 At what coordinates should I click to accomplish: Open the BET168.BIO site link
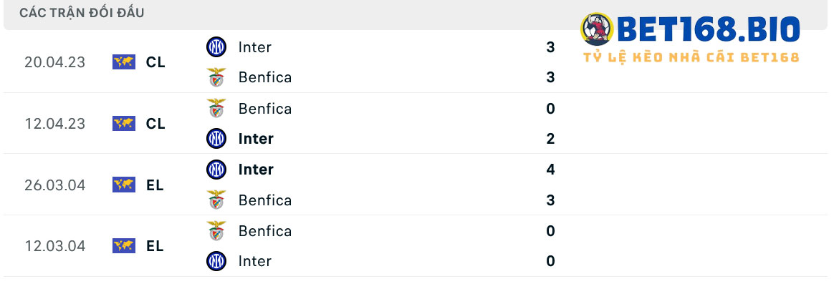coord(709,29)
